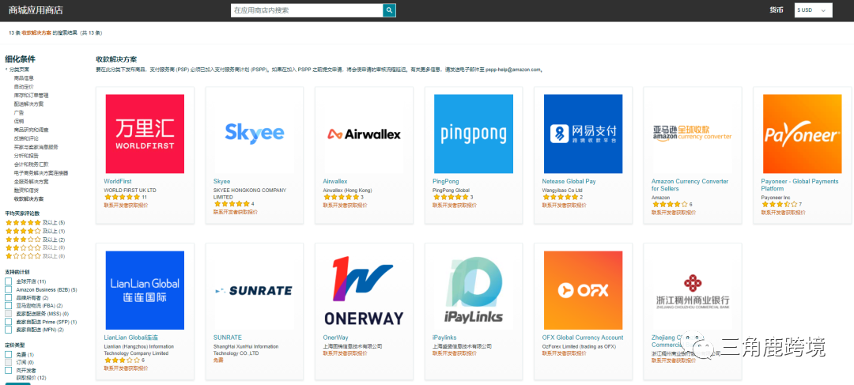Image resolution: width=854 pixels, height=385 pixels.
Task: Select the 自动定价 category
Action: click(x=24, y=87)
